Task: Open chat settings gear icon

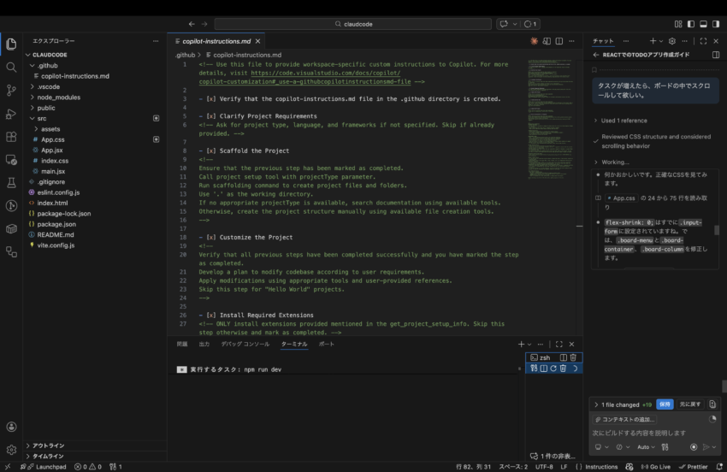Action: [672, 41]
